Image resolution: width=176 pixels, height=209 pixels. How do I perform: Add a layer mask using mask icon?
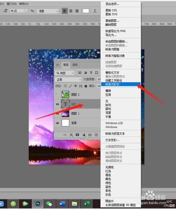tap(77, 135)
